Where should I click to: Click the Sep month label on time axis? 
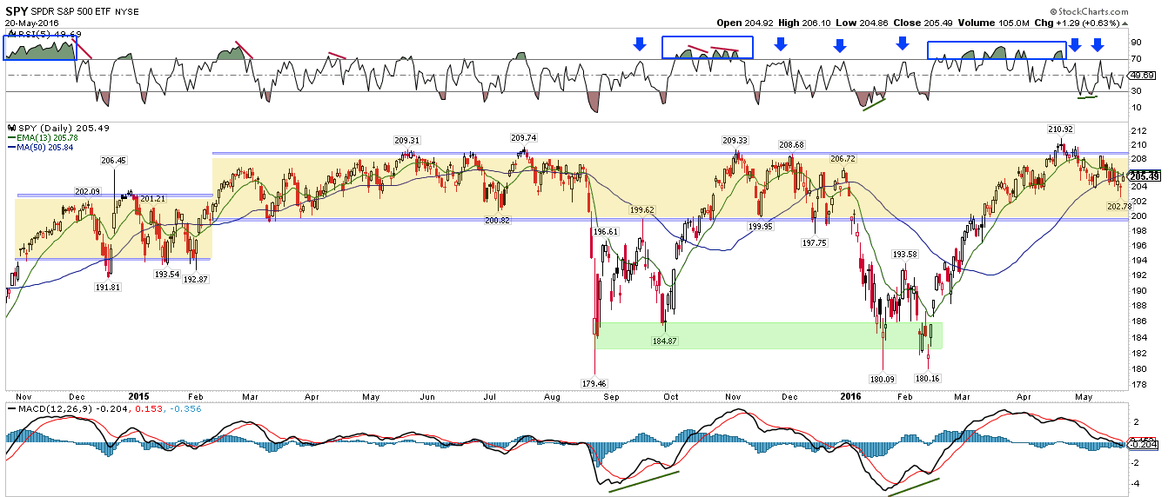pyautogui.click(x=610, y=397)
